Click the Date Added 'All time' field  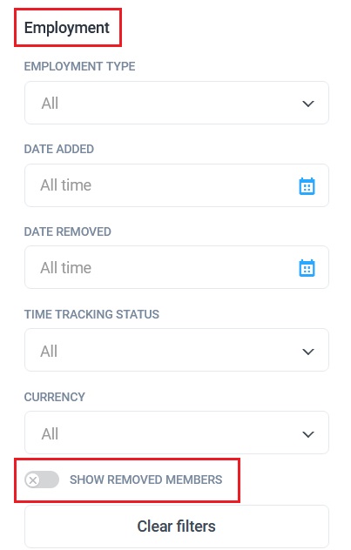(177, 185)
